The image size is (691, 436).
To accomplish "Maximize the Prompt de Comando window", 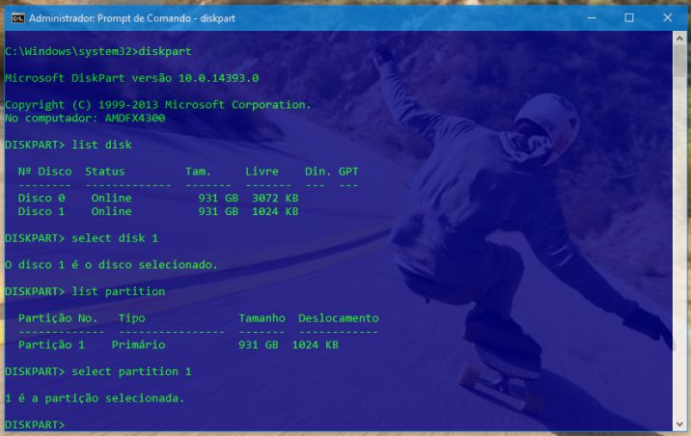I will (x=629, y=18).
